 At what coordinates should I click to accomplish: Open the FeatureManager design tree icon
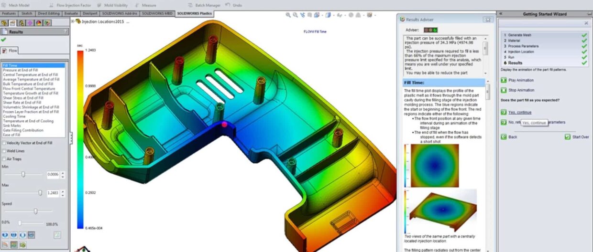5,22
